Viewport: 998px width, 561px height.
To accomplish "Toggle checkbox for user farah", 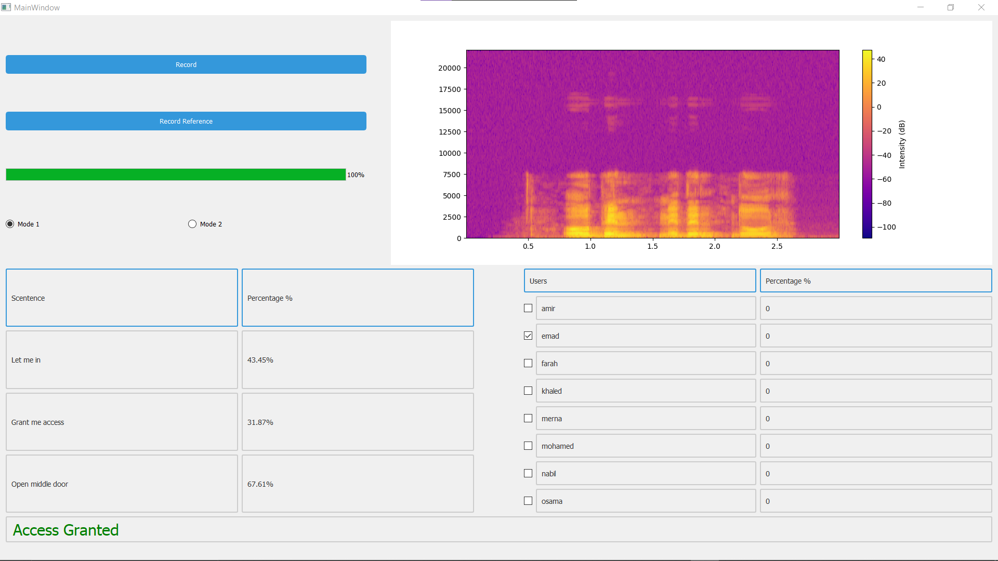I will (x=529, y=363).
